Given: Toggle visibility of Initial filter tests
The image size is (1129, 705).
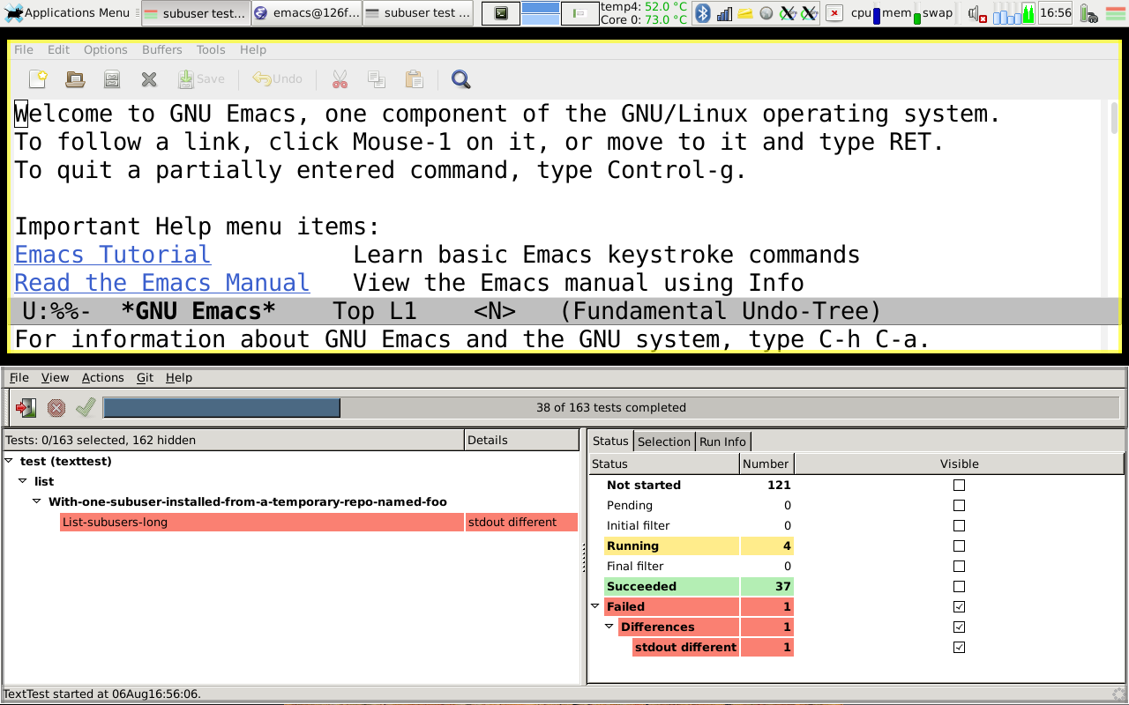Looking at the screenshot, I should click(x=960, y=525).
